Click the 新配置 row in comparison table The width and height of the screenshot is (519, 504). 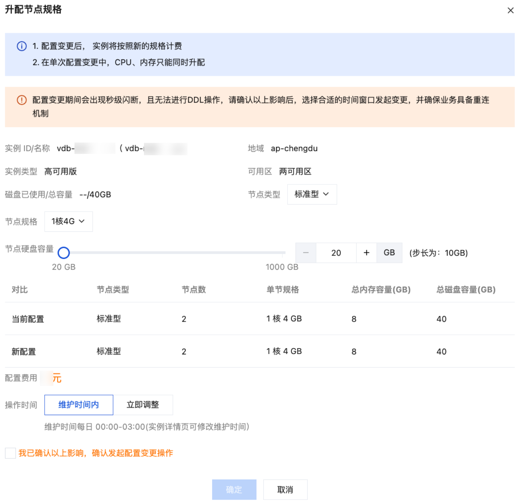[259, 351]
